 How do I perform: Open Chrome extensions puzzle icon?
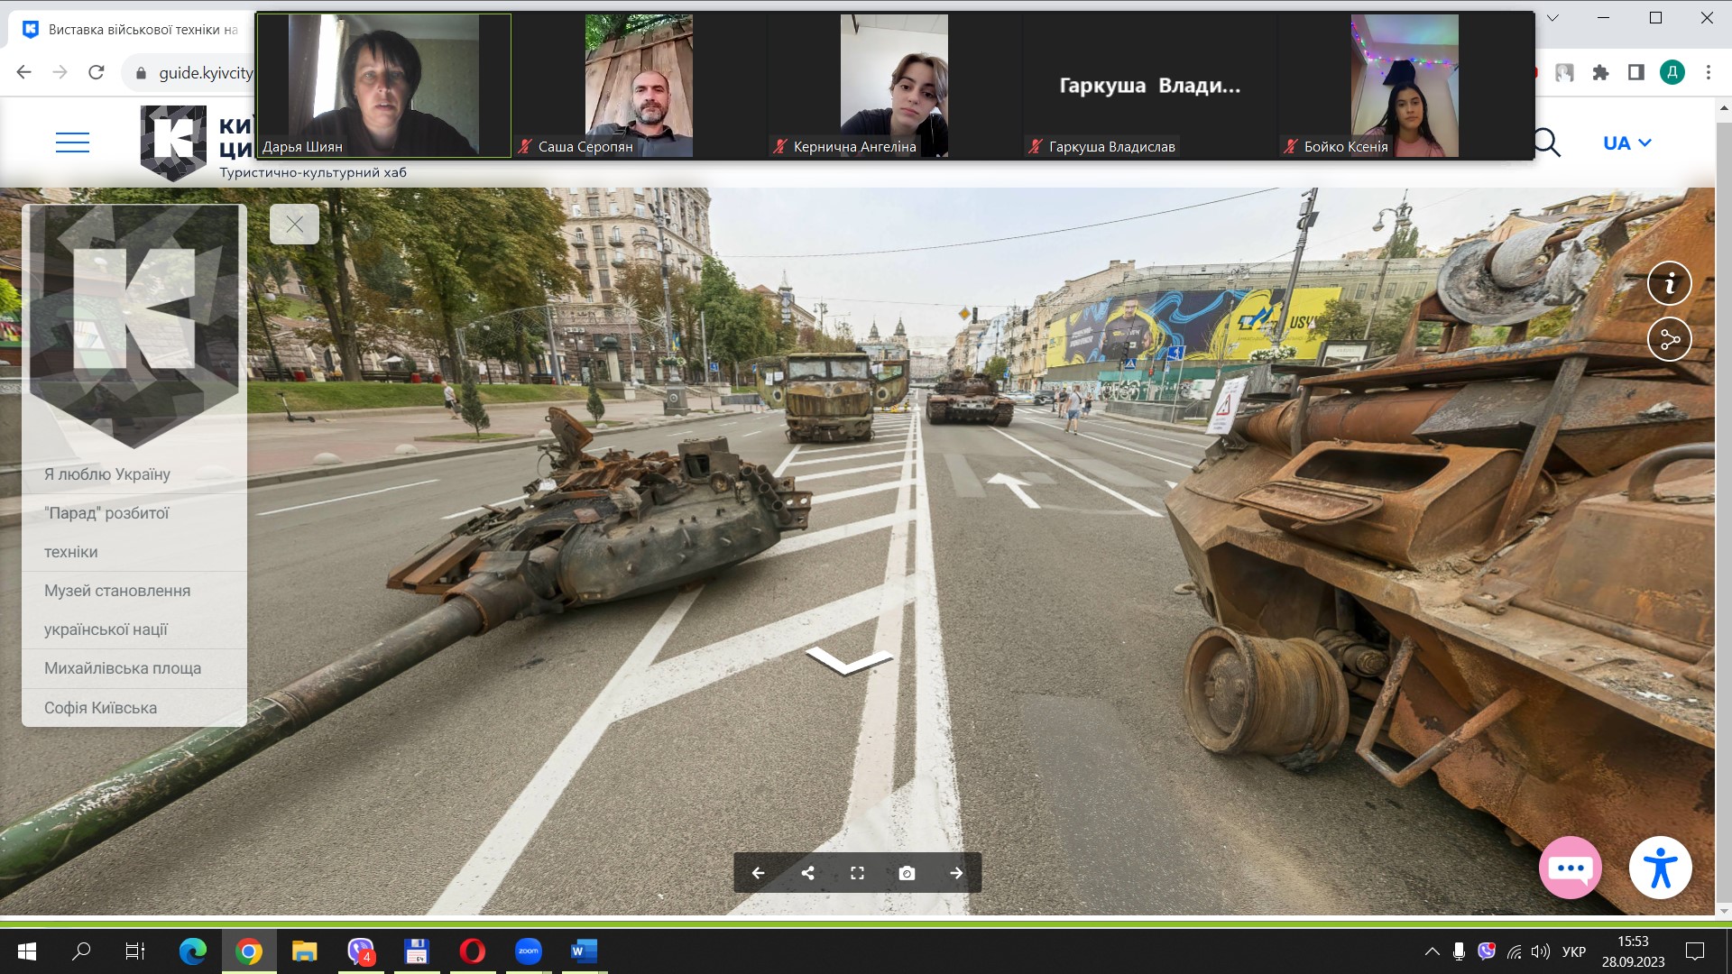[x=1600, y=73]
